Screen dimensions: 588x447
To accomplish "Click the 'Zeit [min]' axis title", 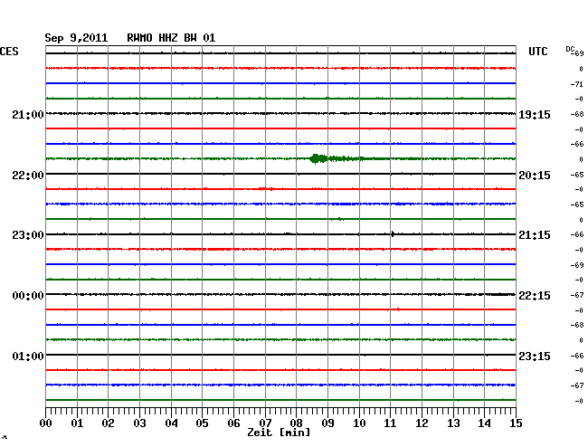I will 279,433.
